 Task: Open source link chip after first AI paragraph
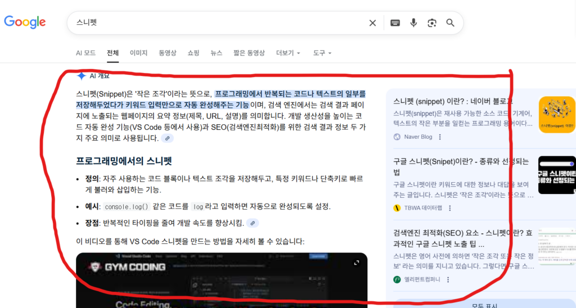coord(167,138)
